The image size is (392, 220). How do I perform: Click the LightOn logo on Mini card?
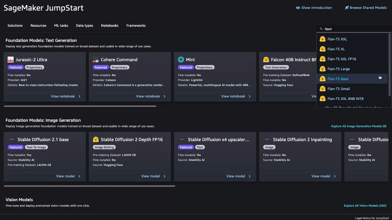point(181,59)
